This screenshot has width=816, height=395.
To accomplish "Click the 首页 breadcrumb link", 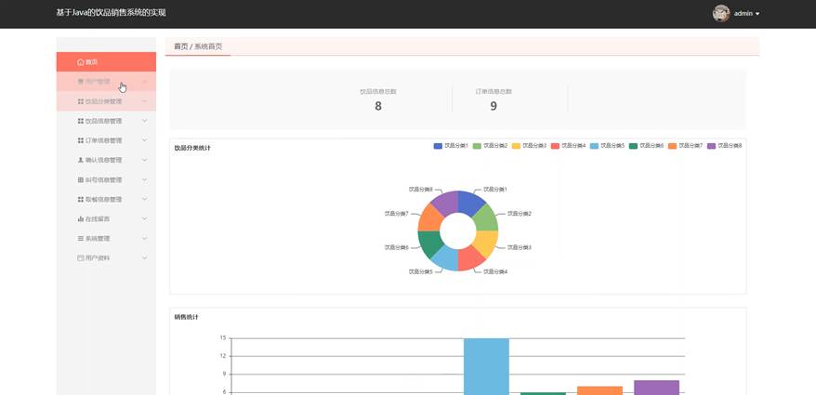I will coord(180,46).
